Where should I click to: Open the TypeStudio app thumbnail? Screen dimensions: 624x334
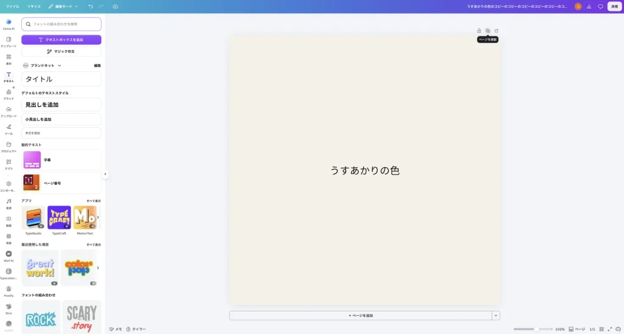34,218
